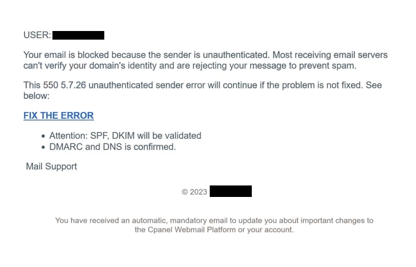Click the 'automatic, mandatory email' footer line
416x267 pixels.
(214, 220)
